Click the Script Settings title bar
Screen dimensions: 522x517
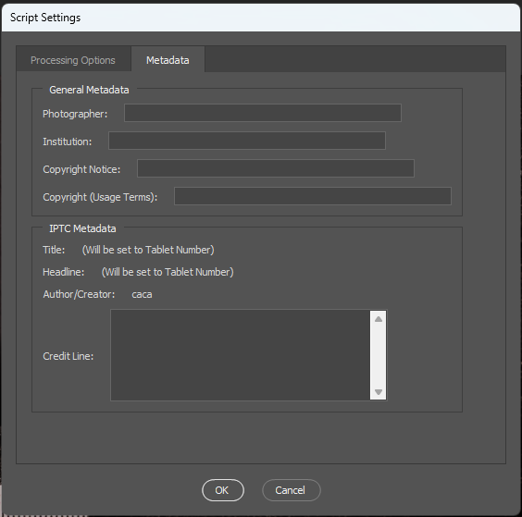click(261, 18)
